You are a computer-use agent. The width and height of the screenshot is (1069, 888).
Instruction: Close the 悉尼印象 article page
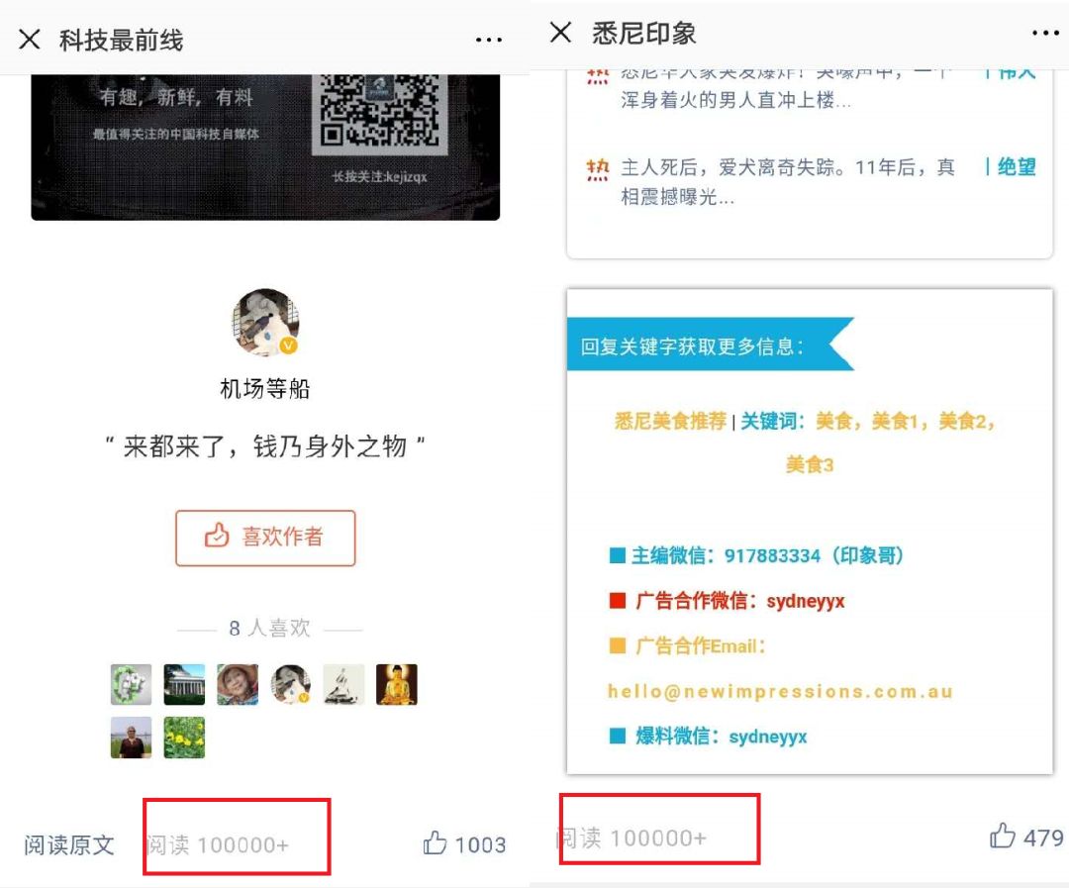pos(560,32)
